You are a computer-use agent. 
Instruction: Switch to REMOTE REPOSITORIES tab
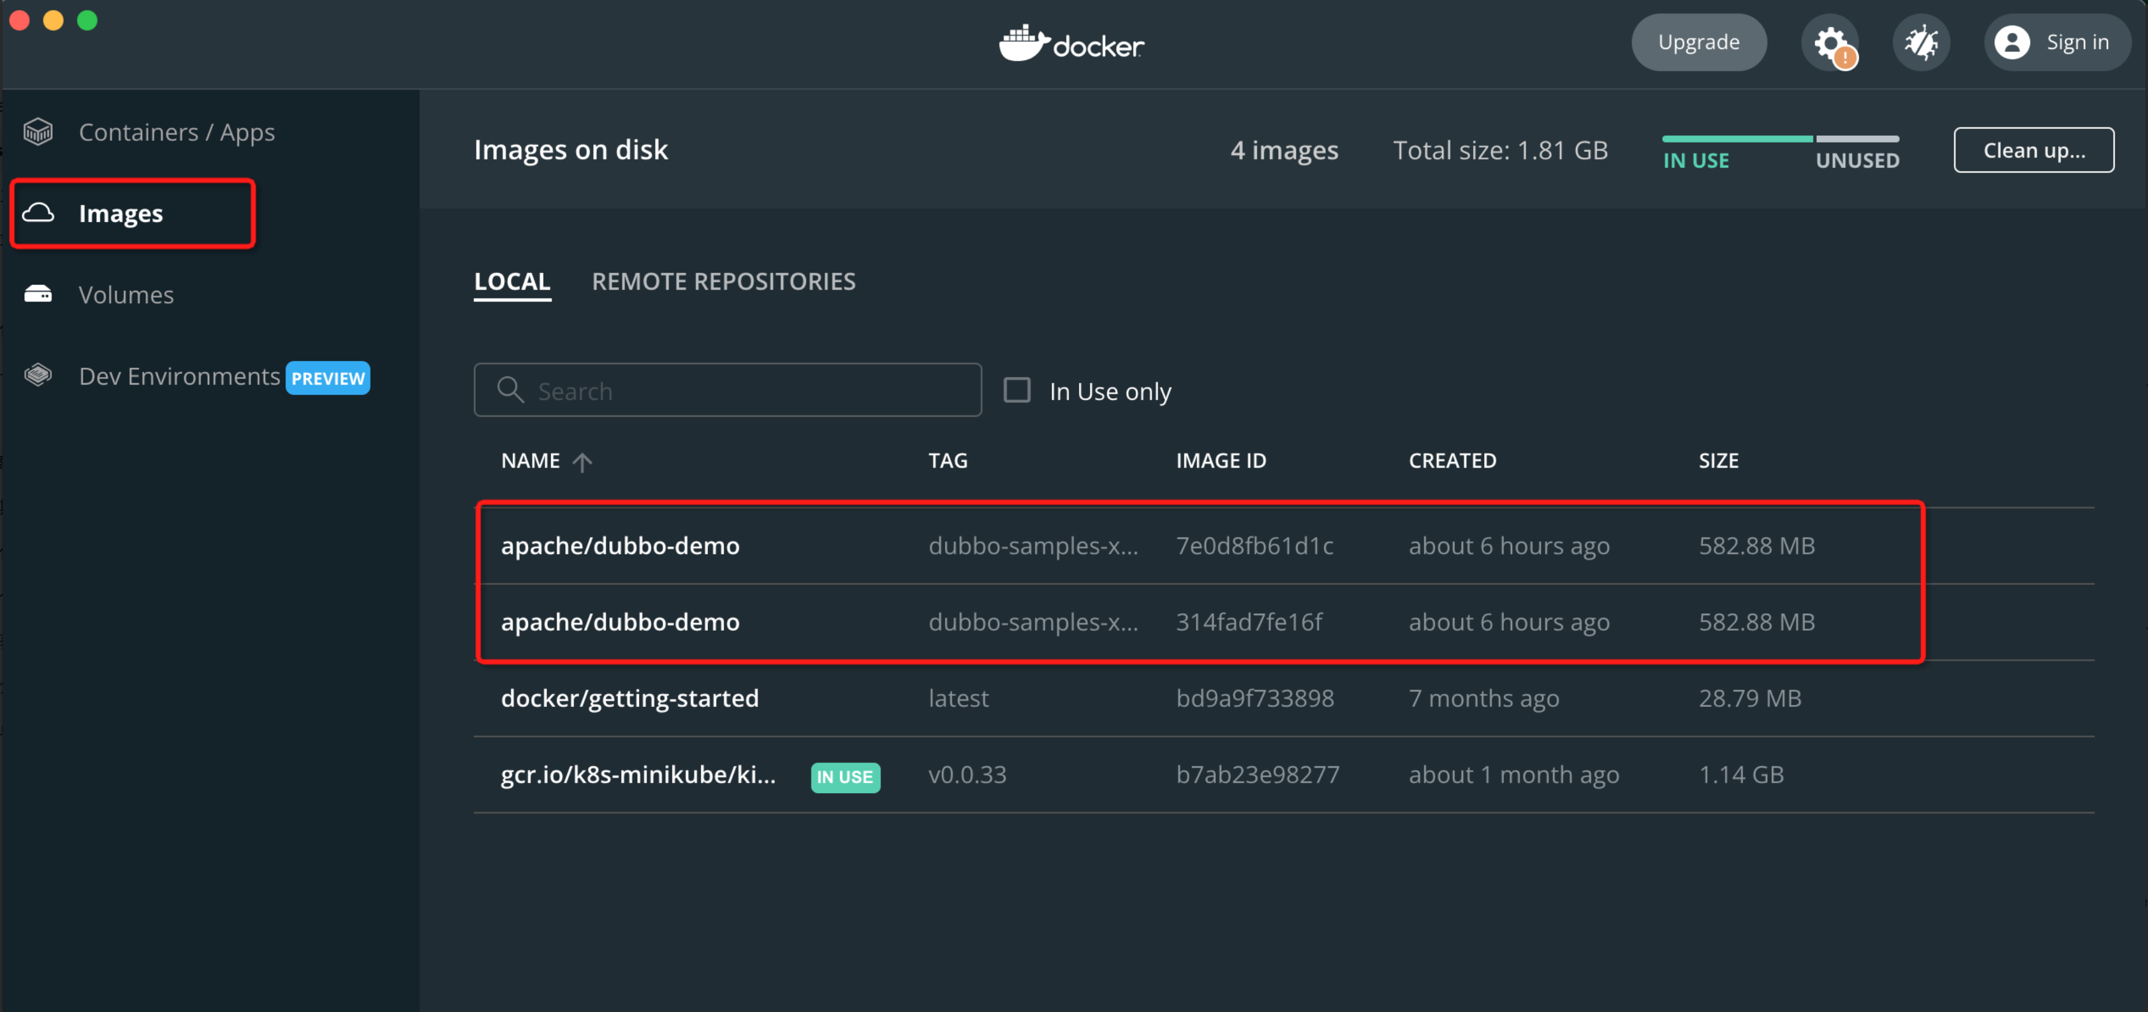pos(723,282)
